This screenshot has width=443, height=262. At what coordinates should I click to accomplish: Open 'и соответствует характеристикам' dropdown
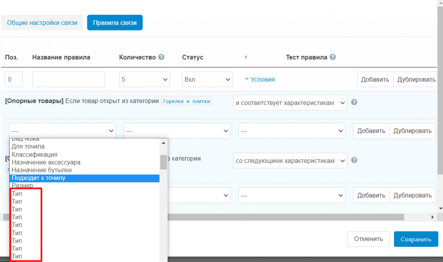(x=290, y=103)
